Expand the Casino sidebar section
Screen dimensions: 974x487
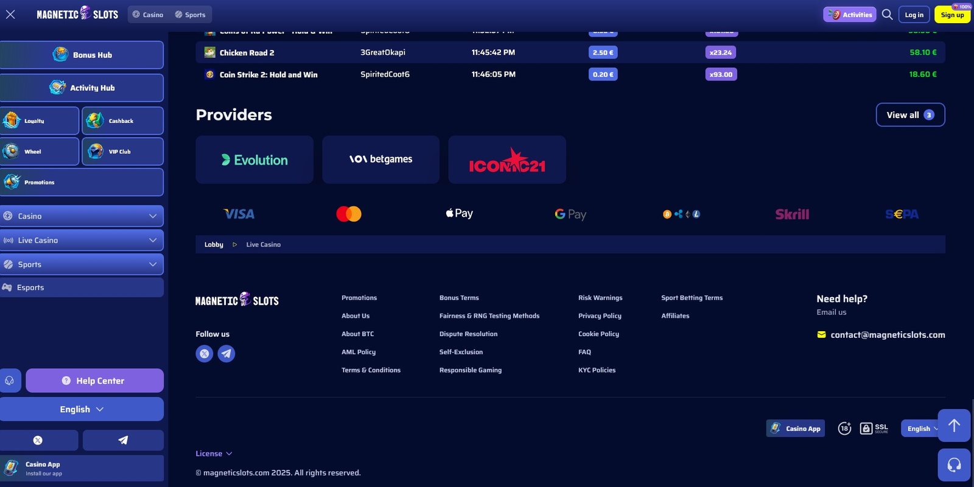pyautogui.click(x=82, y=216)
